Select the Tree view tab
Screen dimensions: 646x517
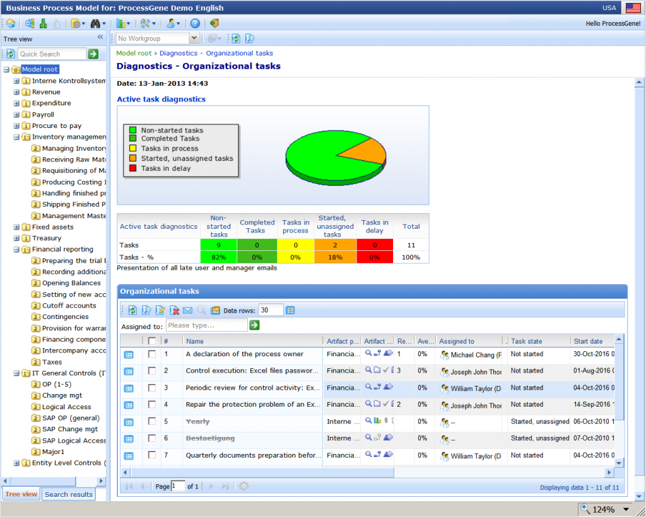click(21, 494)
